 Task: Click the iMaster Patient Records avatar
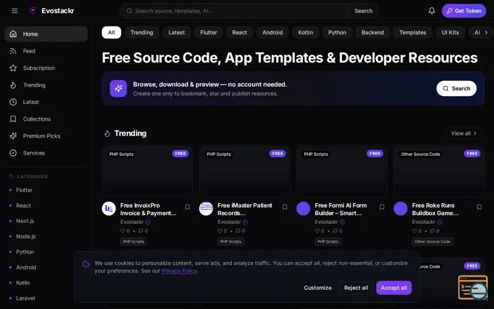(x=206, y=209)
